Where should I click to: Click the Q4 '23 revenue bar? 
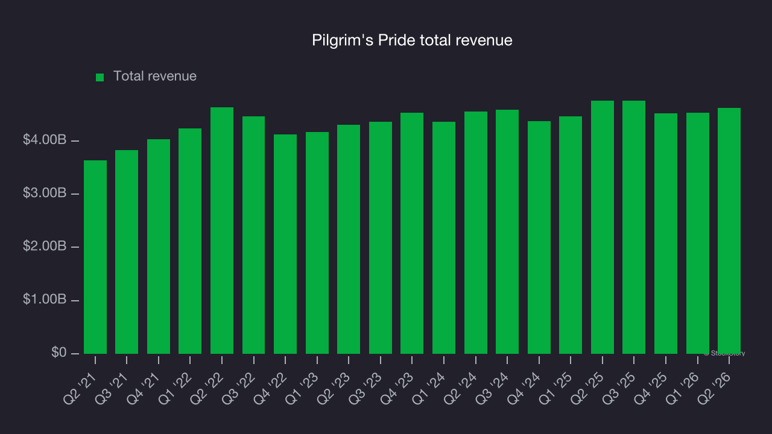coord(412,233)
